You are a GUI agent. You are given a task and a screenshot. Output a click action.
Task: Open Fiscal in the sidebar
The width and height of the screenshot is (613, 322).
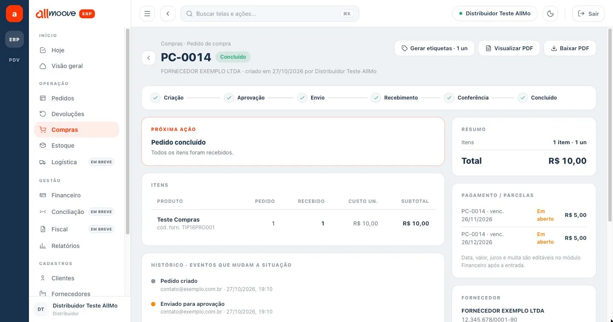[77, 229]
